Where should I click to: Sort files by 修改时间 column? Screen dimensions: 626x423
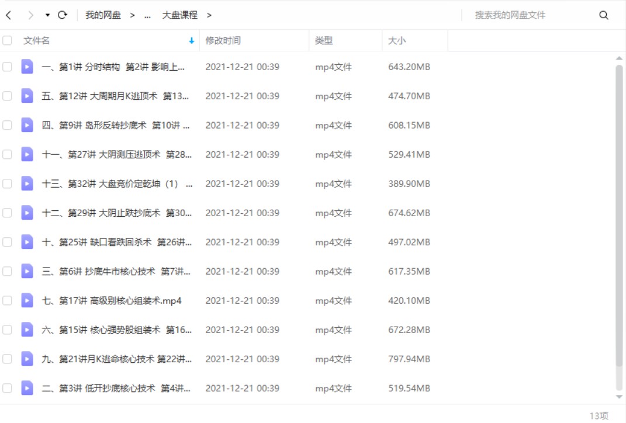point(223,41)
